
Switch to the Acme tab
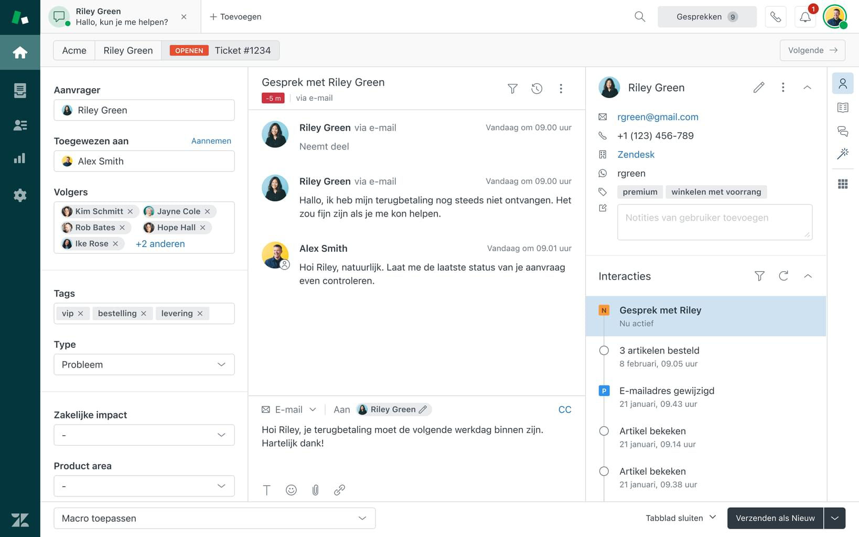tap(74, 50)
